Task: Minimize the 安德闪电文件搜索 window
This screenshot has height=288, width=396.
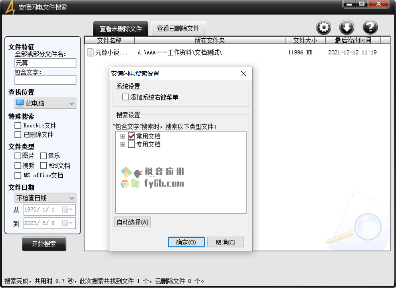Action: pos(349,4)
